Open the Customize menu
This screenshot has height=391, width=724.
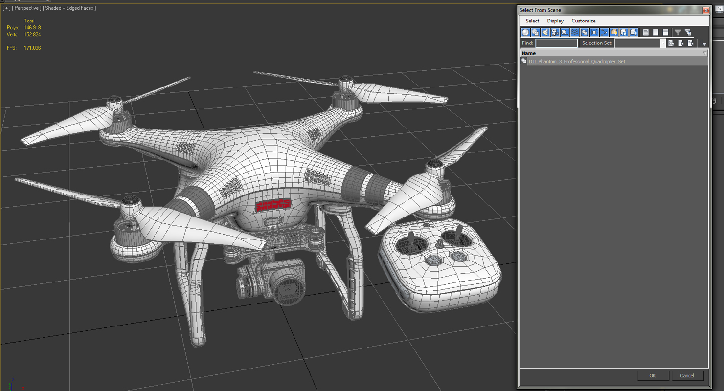(584, 21)
